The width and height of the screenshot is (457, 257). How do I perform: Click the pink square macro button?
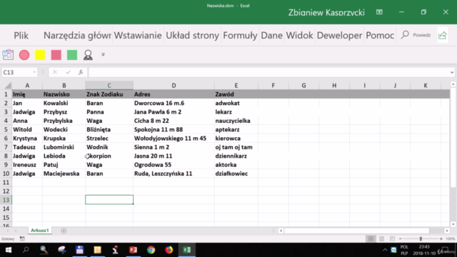coord(56,55)
